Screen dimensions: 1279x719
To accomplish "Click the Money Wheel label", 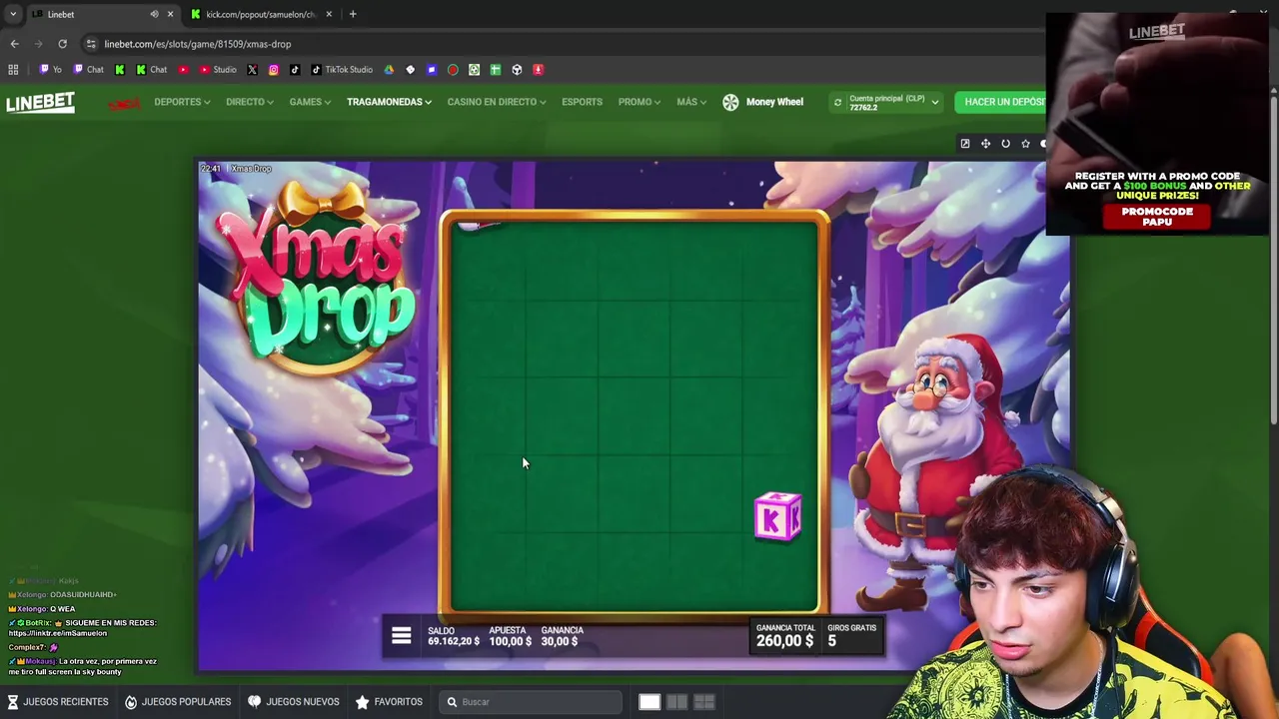I will click(774, 102).
